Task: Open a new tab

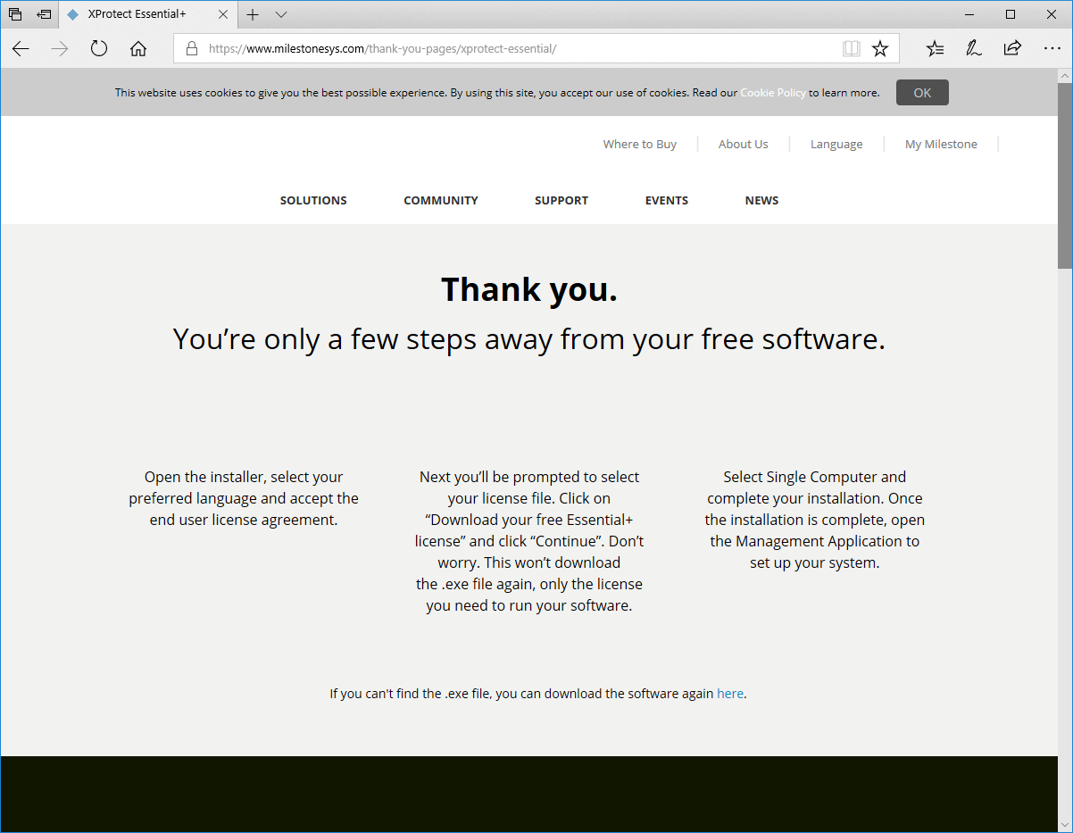Action: point(253,14)
